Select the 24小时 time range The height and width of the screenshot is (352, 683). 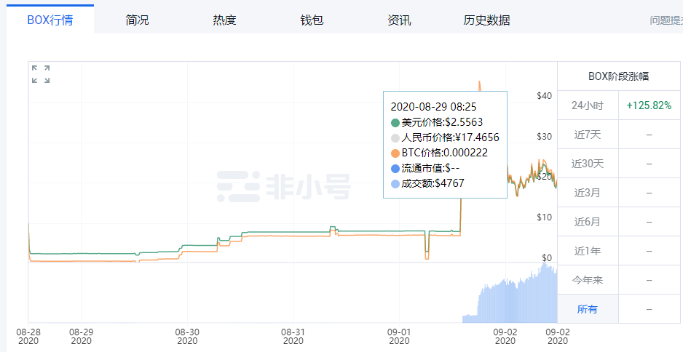tap(588, 105)
